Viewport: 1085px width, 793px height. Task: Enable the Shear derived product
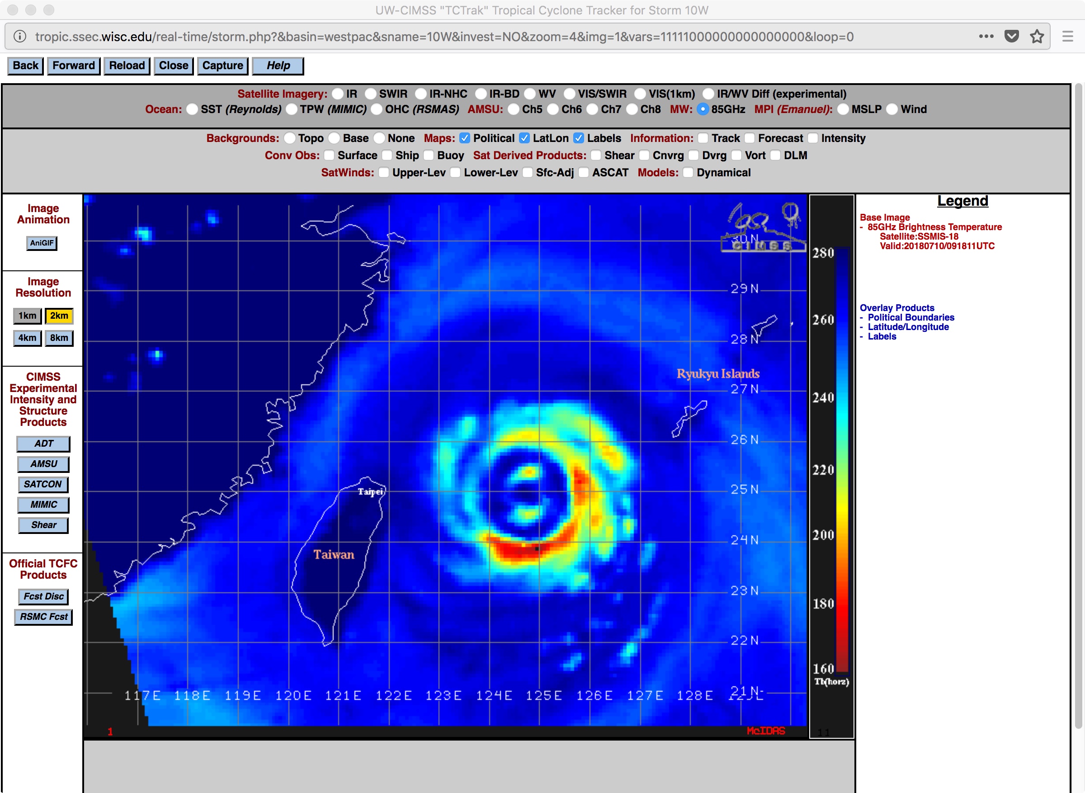pos(596,156)
